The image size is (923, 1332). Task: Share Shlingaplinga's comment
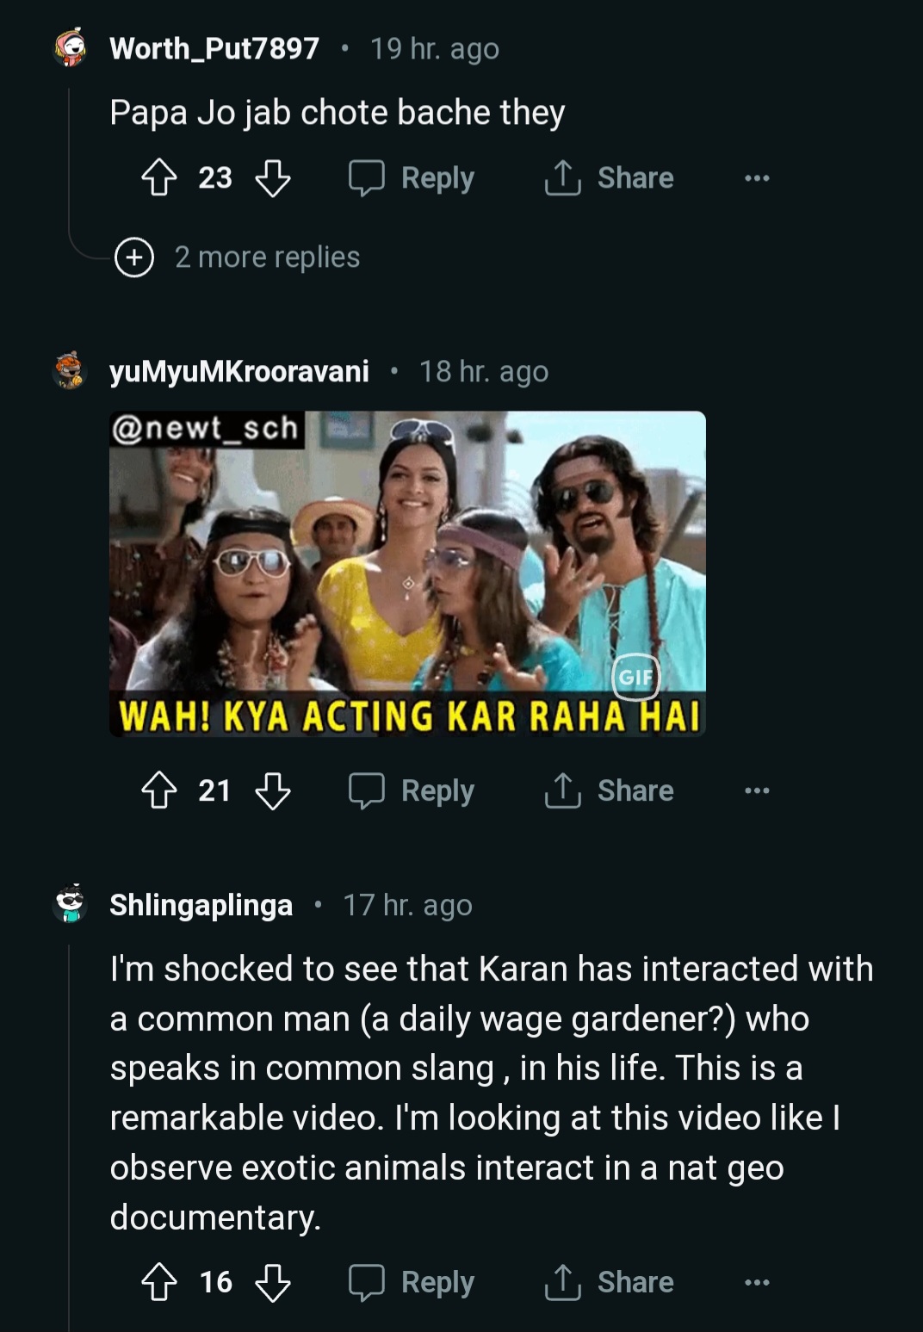click(x=610, y=1282)
